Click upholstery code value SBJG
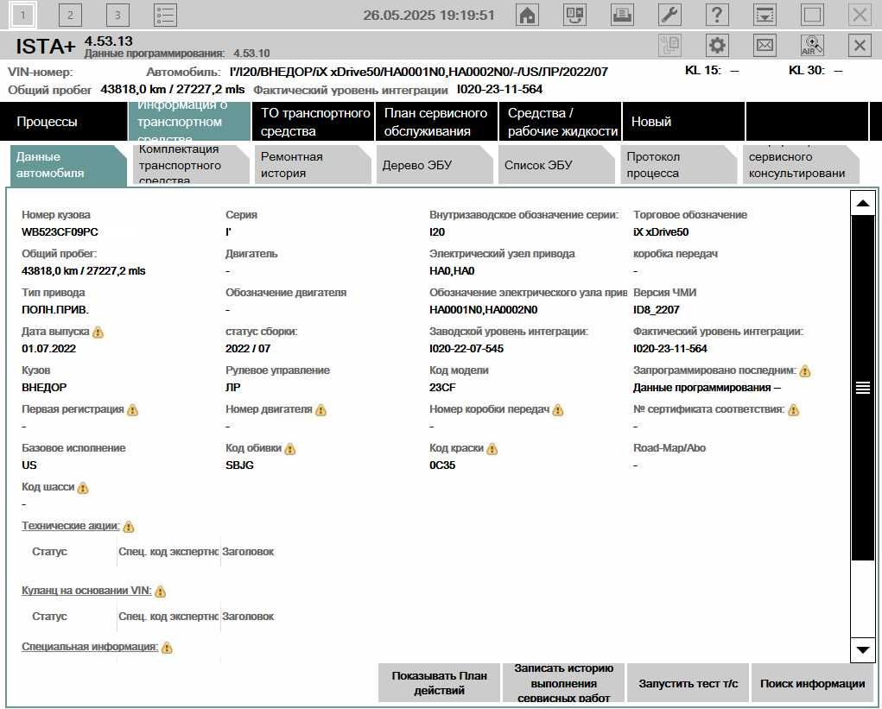 point(239,465)
